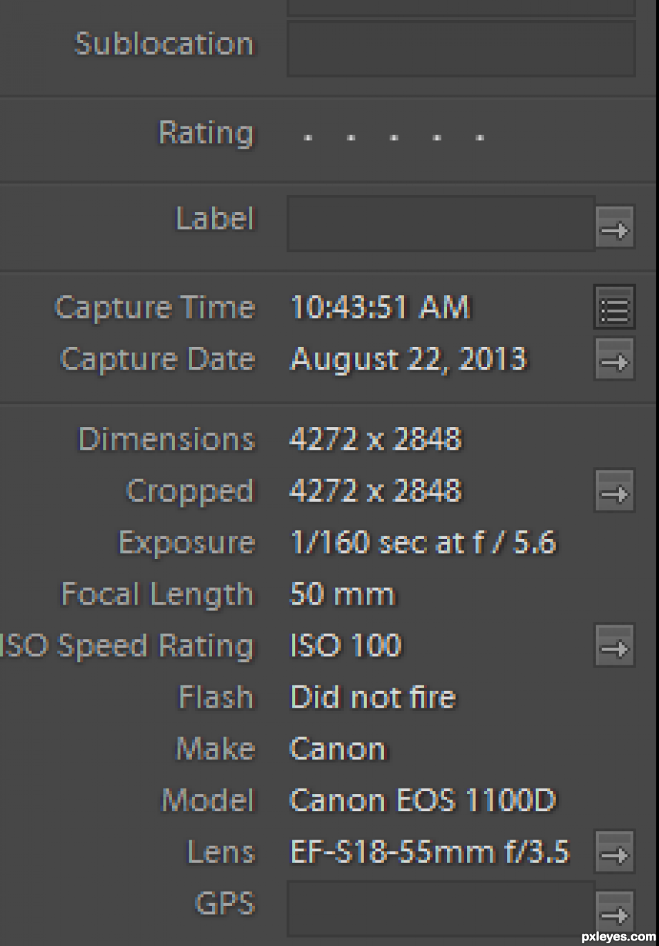Click the arrow next to ISO Speed Rating
Image resolution: width=659 pixels, height=946 pixels.
(x=614, y=647)
